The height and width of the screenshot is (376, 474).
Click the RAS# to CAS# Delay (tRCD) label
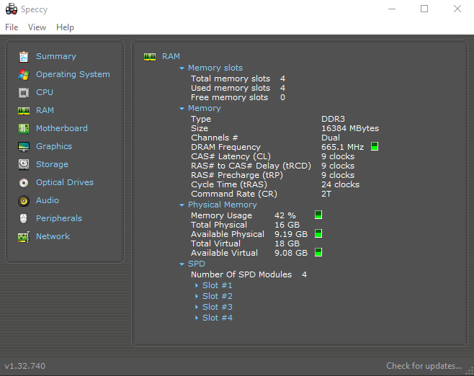click(x=251, y=166)
